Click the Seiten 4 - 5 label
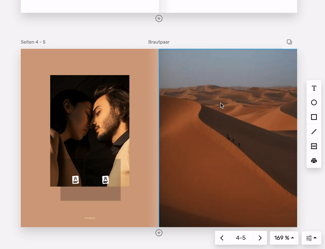The image size is (325, 249). tap(33, 42)
